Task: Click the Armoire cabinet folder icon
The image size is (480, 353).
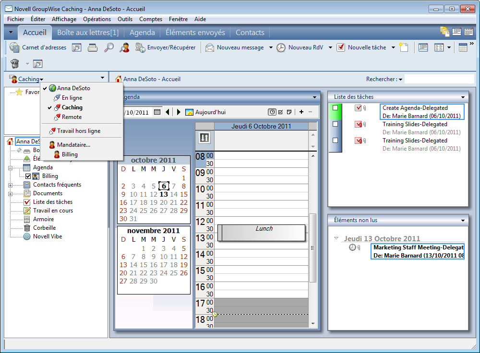Action: 27,219
